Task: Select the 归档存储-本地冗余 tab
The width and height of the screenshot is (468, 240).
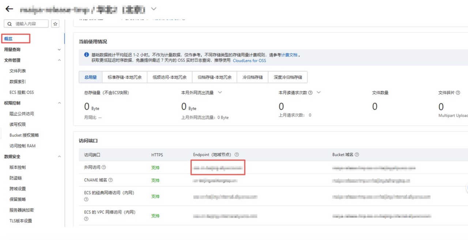Action: pos(215,77)
